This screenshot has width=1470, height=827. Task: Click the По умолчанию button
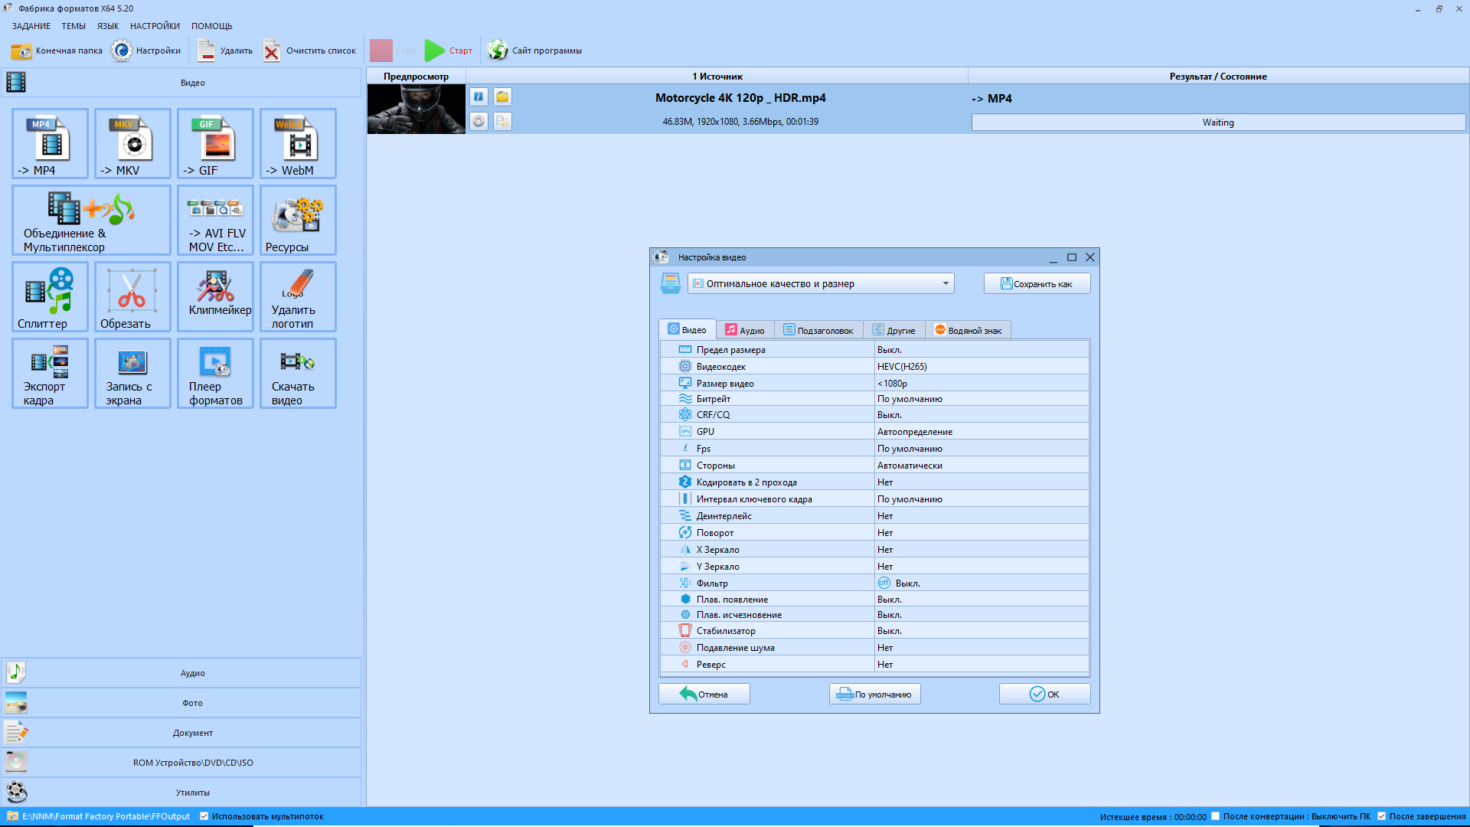(874, 695)
